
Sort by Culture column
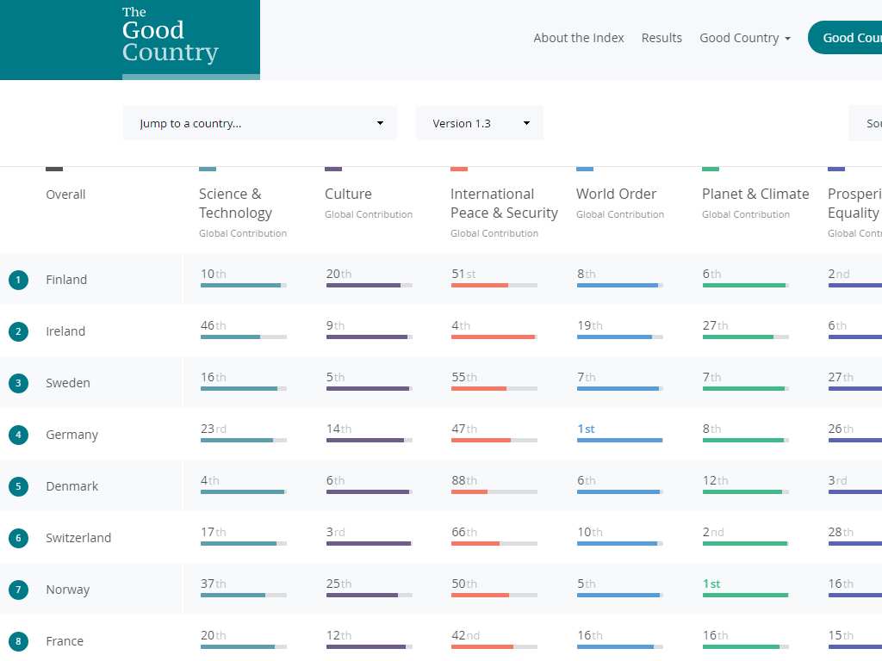pos(348,194)
